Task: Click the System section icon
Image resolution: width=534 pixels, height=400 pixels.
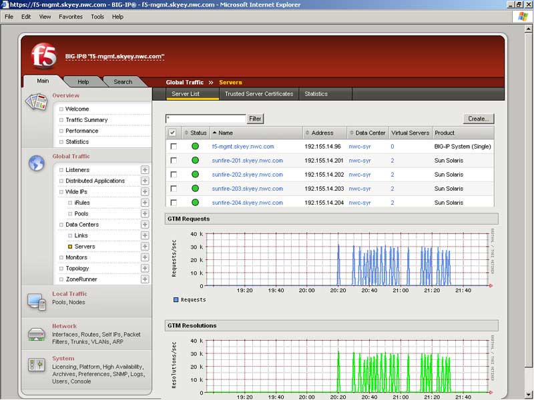Action: pyautogui.click(x=36, y=365)
